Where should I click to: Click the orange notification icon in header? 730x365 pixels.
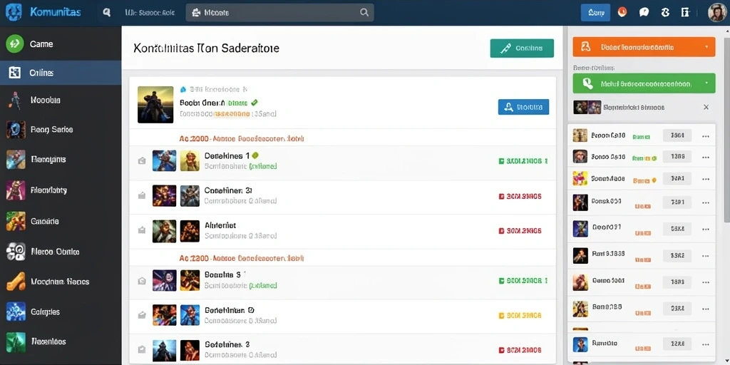click(622, 12)
